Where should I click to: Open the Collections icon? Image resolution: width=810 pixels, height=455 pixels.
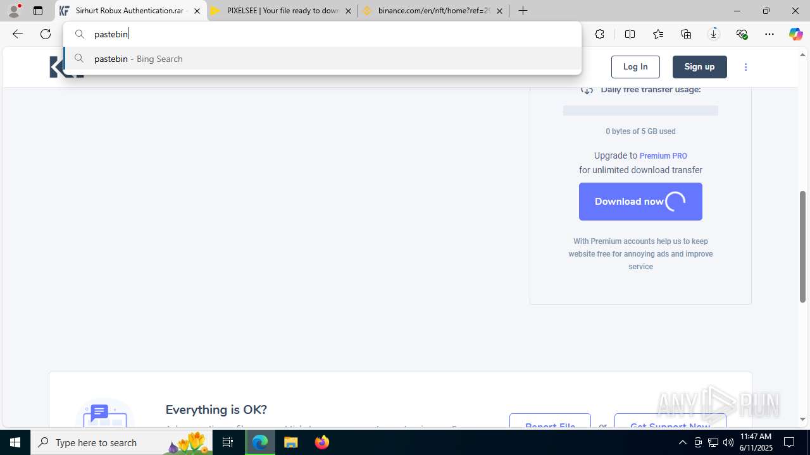point(686,34)
